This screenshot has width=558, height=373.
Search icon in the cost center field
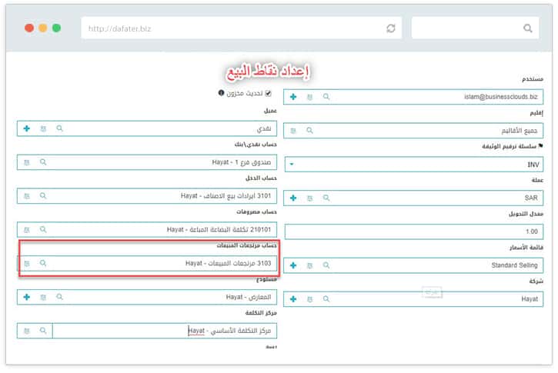coord(43,331)
